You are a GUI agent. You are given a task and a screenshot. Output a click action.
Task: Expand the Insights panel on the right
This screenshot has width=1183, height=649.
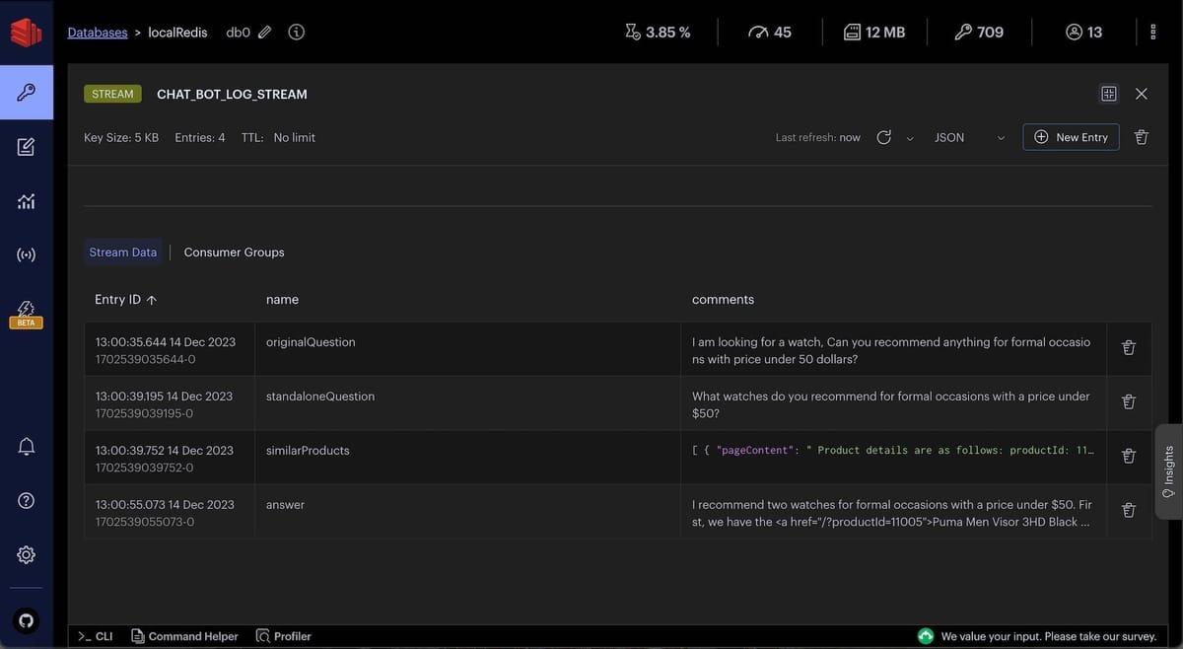pos(1167,471)
